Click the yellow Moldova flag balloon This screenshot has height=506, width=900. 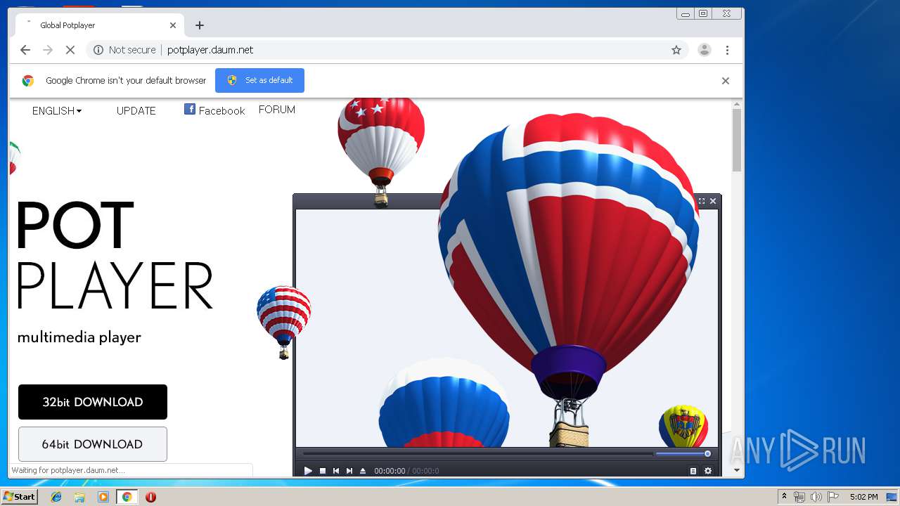(x=683, y=426)
